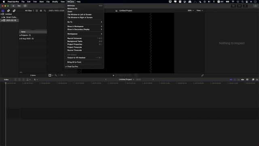Click the connect clip edit button
This screenshot has width=259, height=146.
15,79
